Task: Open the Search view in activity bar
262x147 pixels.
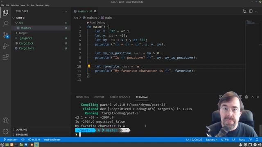Action: 5,24
